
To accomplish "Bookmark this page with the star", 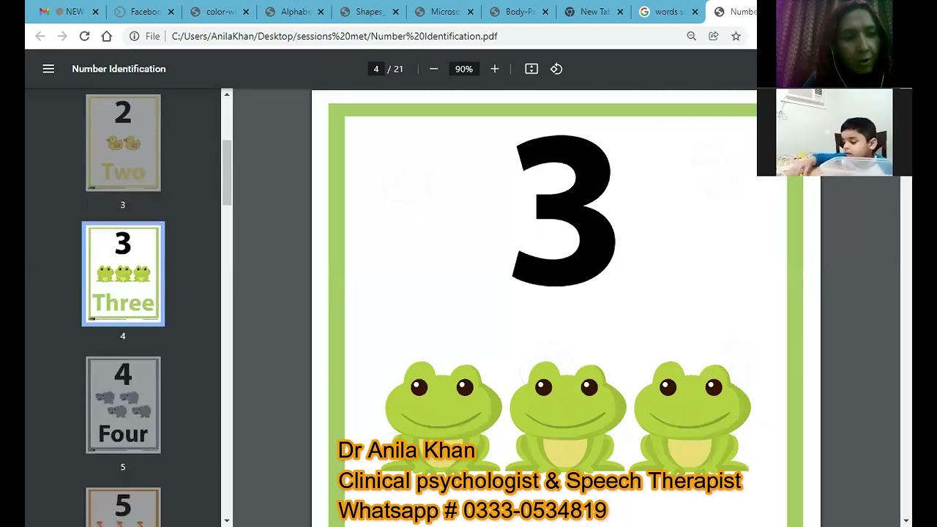I will (x=736, y=36).
